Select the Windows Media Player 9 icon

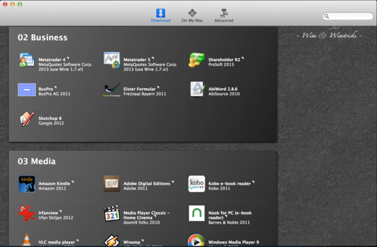196,241
